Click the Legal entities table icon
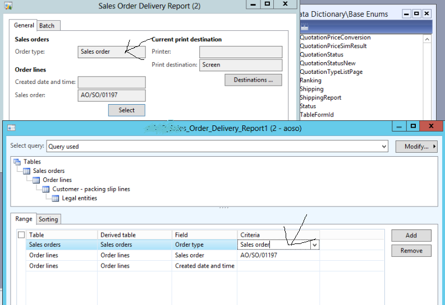This screenshot has height=305, width=445. 56,198
